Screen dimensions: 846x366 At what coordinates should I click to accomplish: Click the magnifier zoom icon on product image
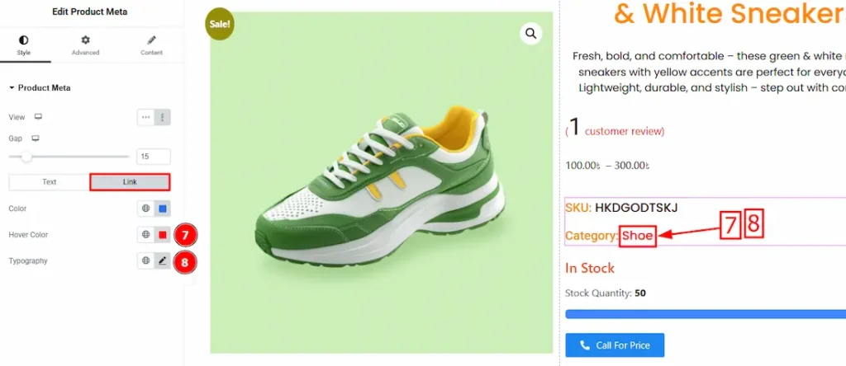pyautogui.click(x=530, y=33)
